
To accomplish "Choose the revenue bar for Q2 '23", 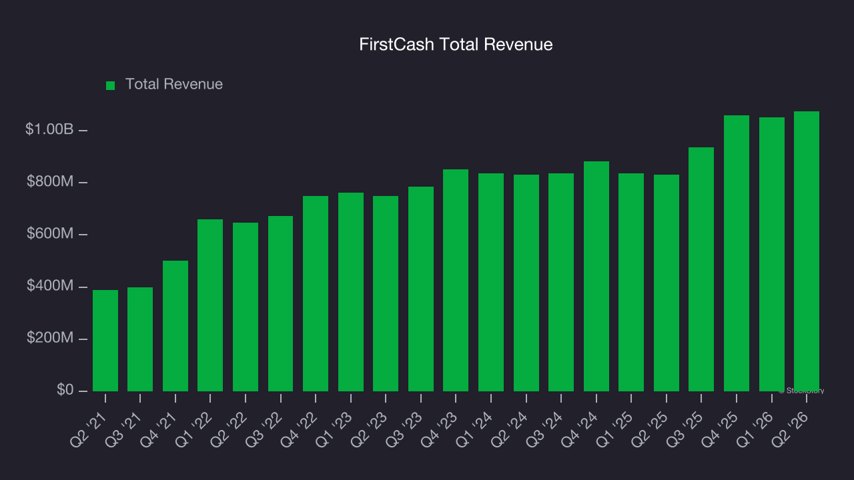I will (x=386, y=294).
